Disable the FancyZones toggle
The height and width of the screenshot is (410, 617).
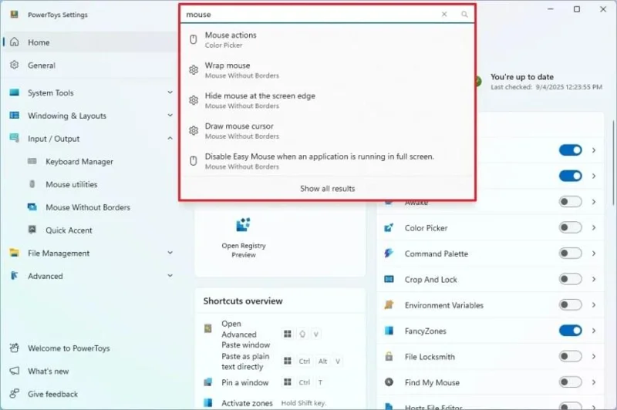coord(570,331)
